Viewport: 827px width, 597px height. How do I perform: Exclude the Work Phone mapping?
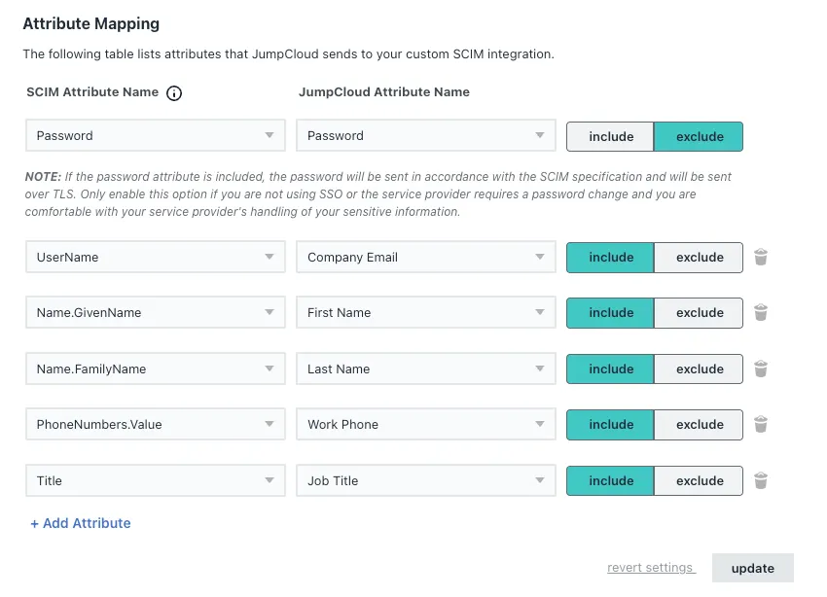tap(699, 424)
